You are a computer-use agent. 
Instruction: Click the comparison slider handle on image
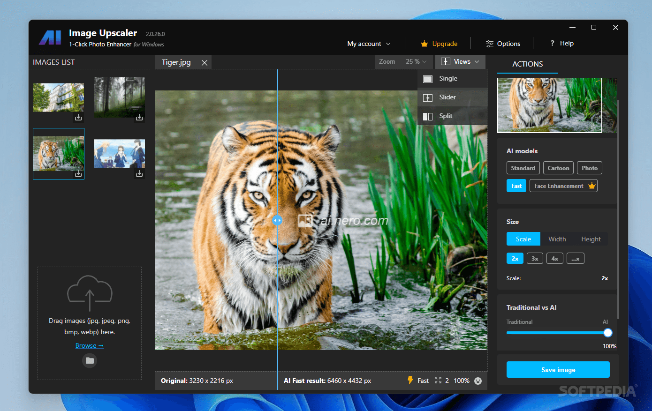277,220
